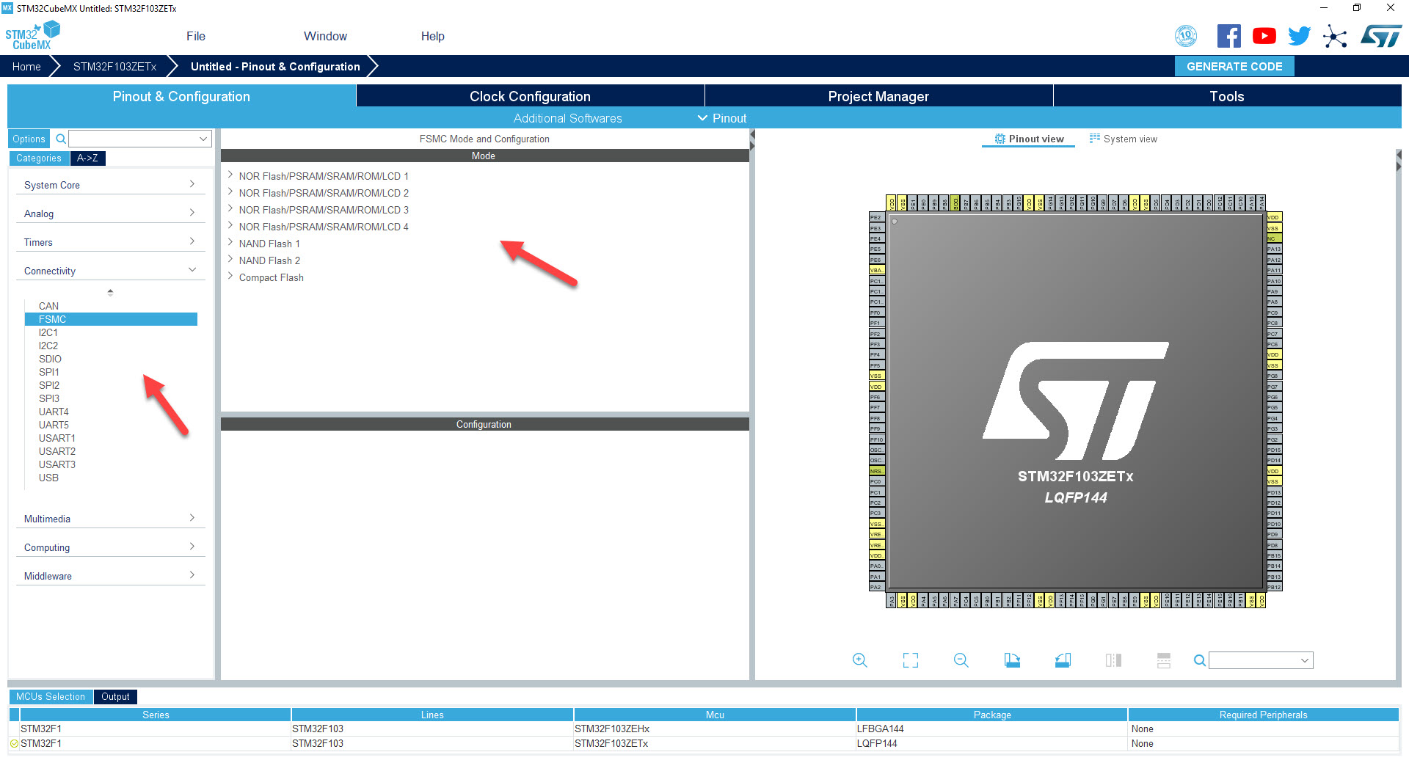Open the Output tab

pyautogui.click(x=115, y=696)
